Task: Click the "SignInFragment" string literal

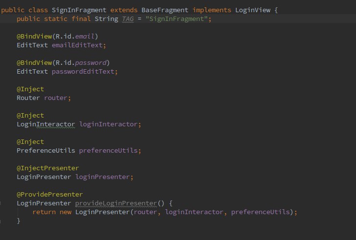Action: click(177, 19)
